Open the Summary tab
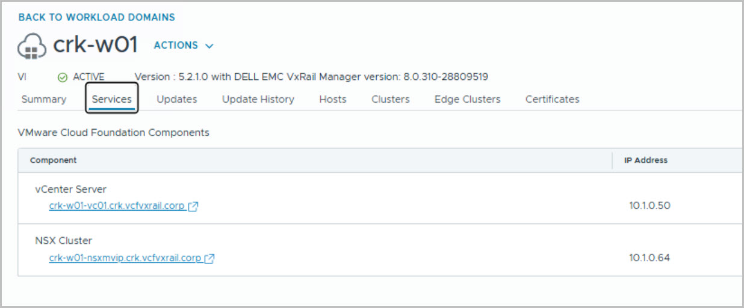 (44, 100)
